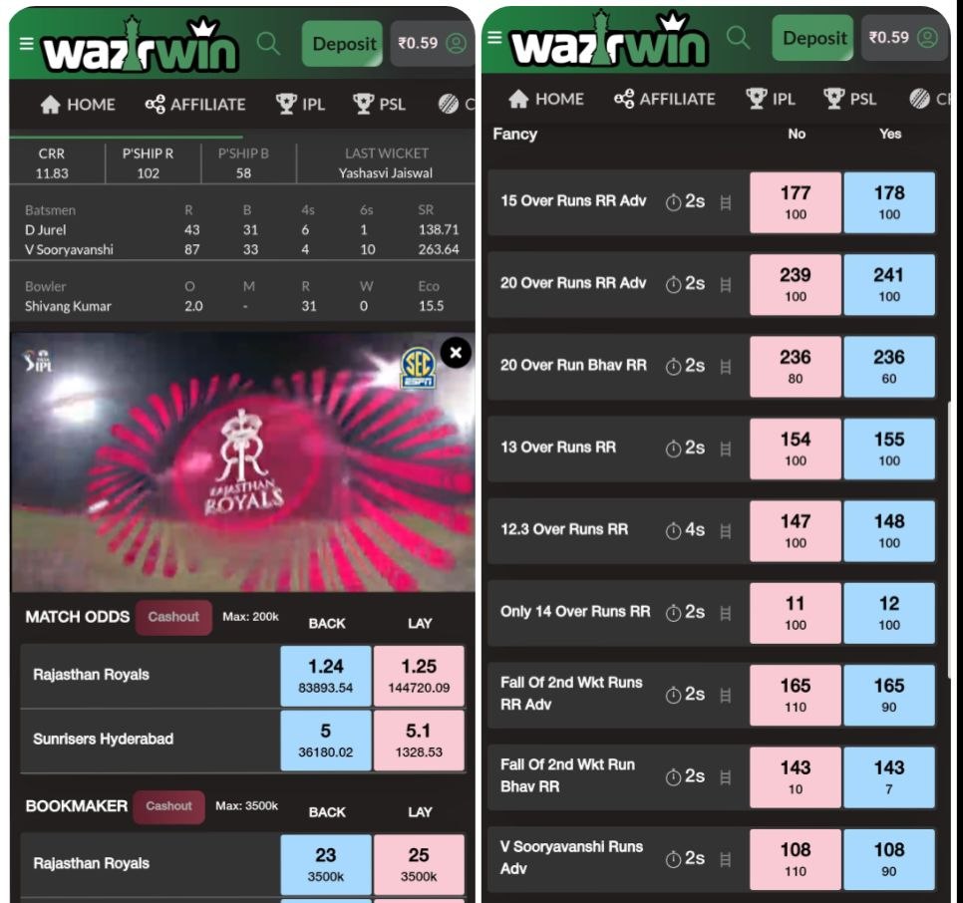Click Cashout next to BOOKMAKER

[x=168, y=806]
